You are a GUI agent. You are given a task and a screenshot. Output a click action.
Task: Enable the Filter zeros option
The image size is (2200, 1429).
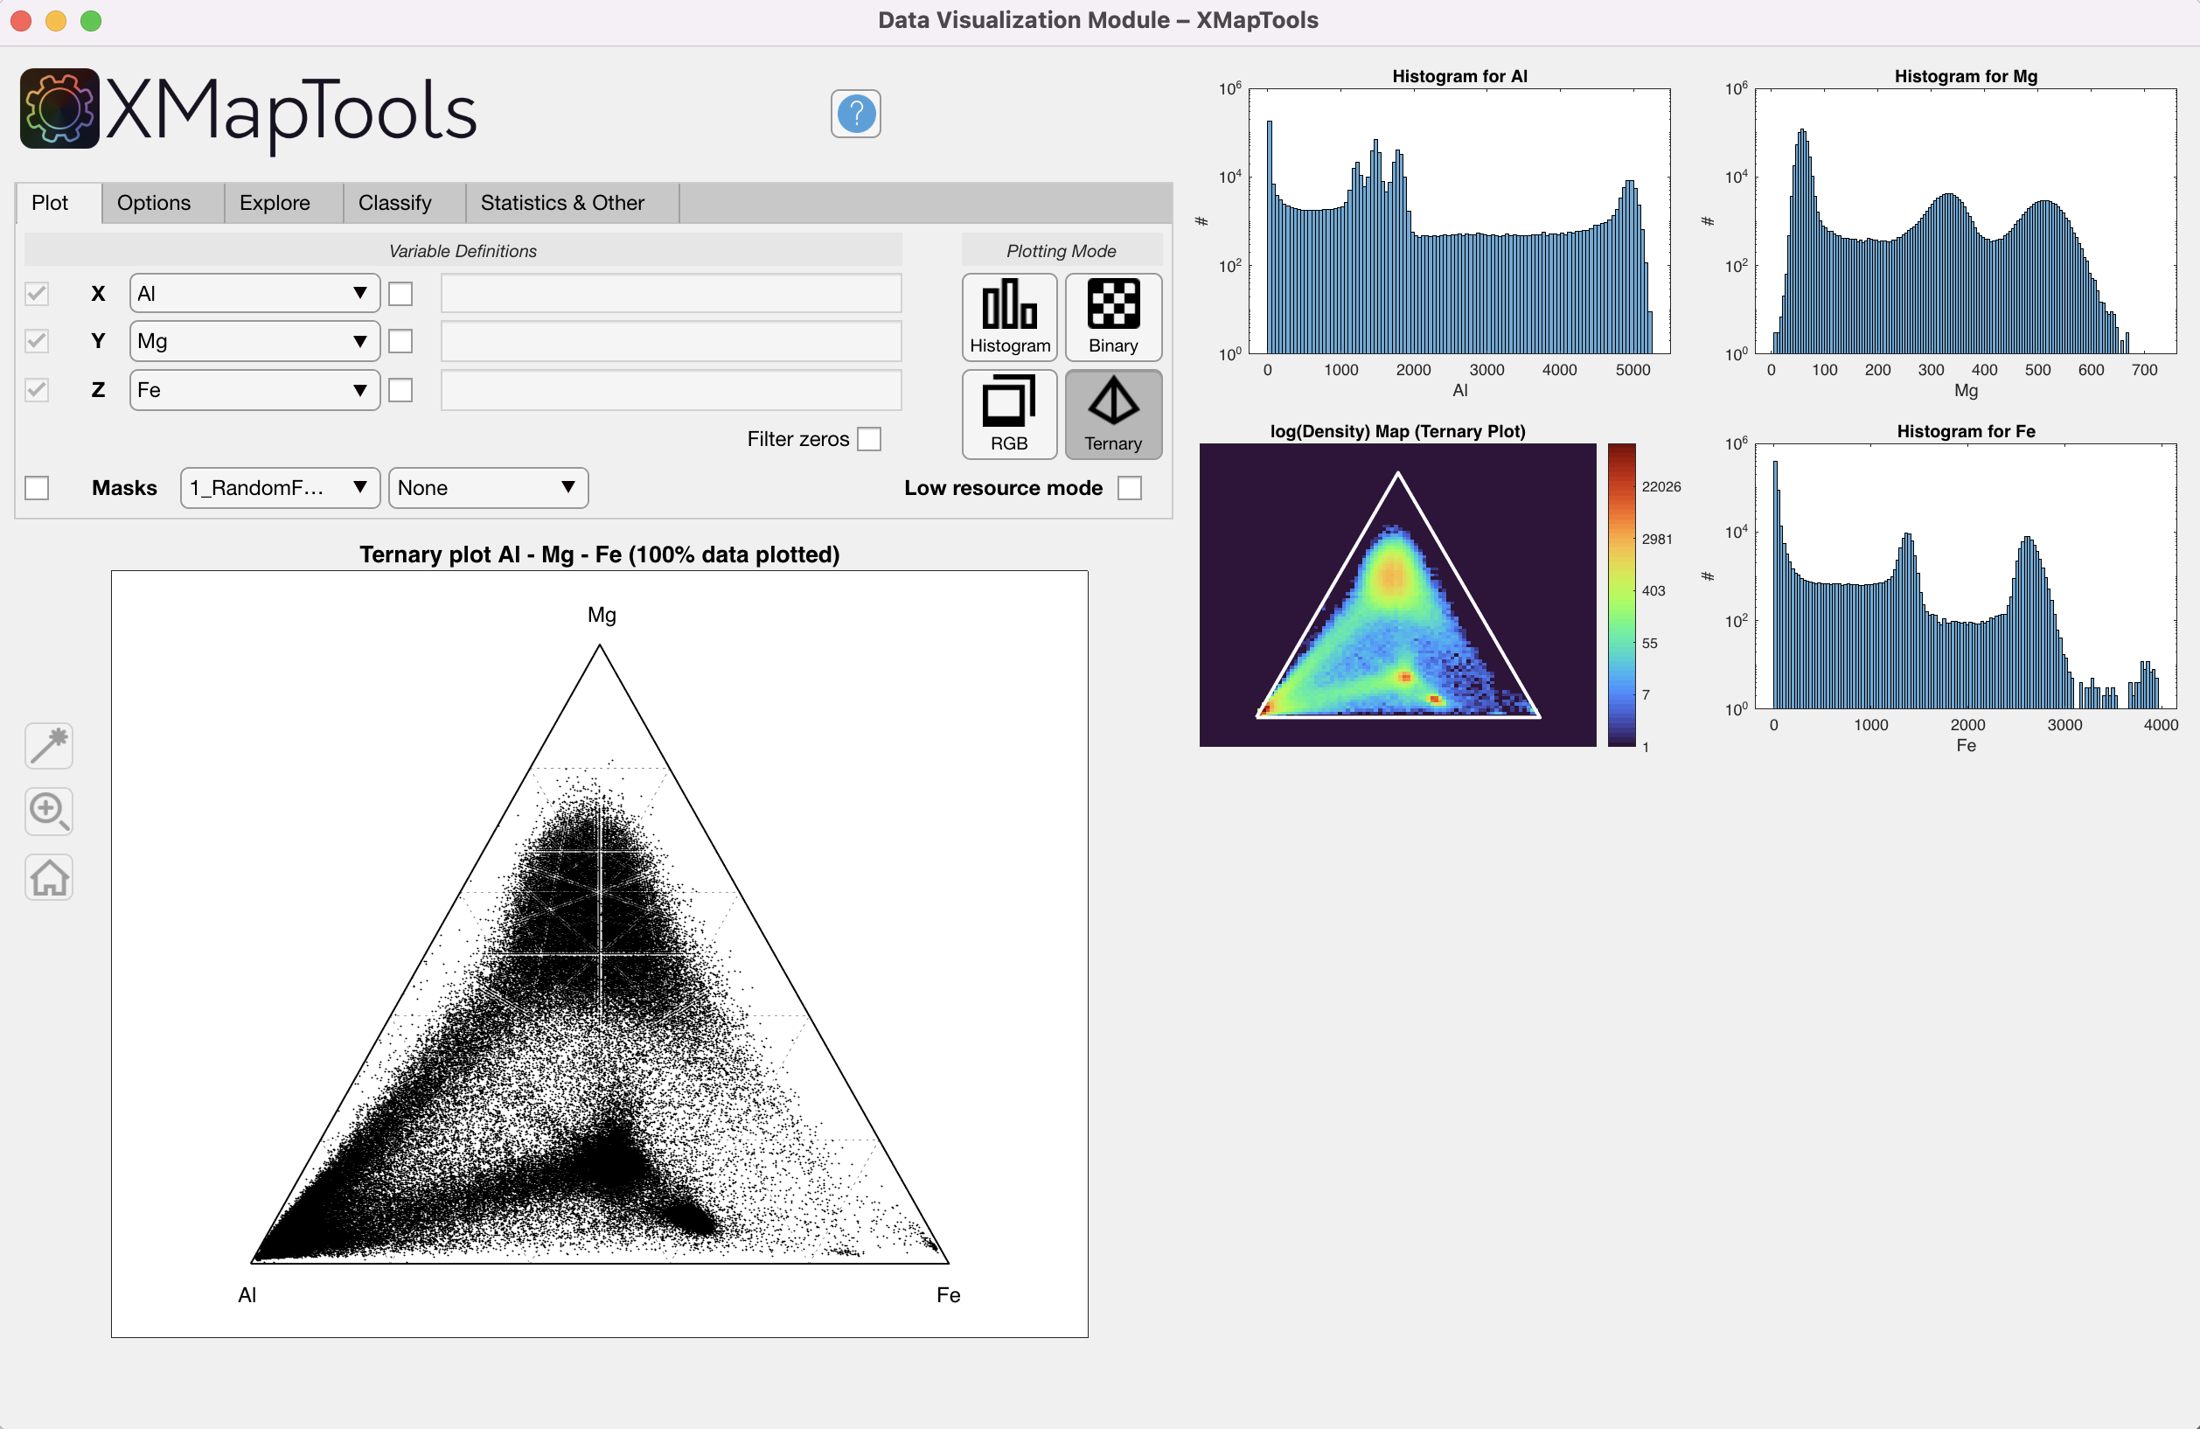(870, 439)
